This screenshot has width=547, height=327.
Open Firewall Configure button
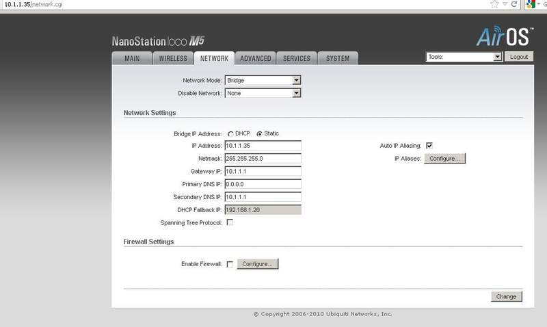pos(258,264)
